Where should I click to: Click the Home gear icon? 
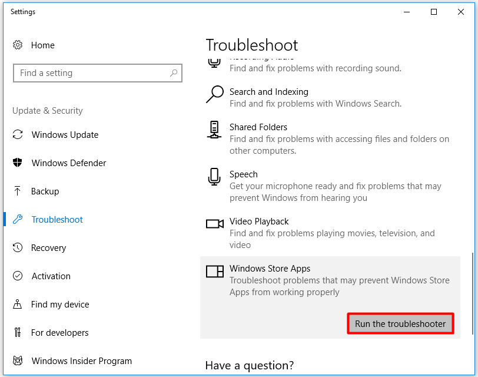18,45
